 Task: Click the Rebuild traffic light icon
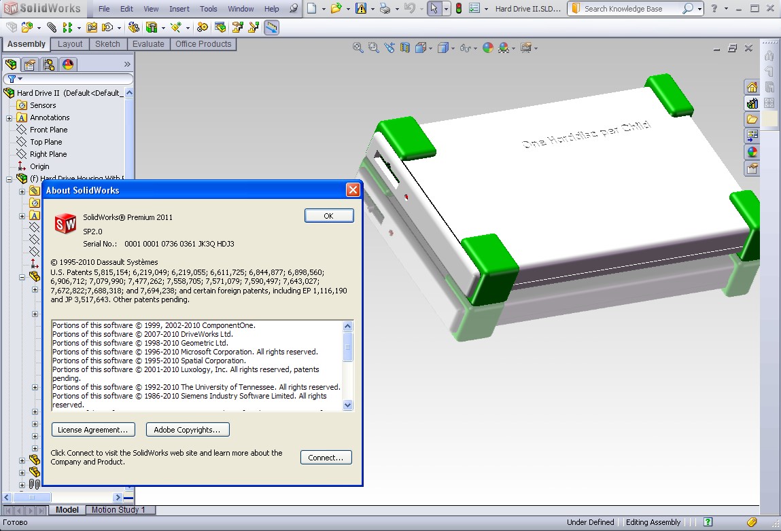point(458,9)
